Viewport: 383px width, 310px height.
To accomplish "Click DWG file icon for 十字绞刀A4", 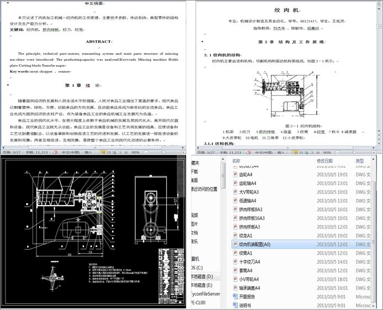I will click(x=235, y=261).
